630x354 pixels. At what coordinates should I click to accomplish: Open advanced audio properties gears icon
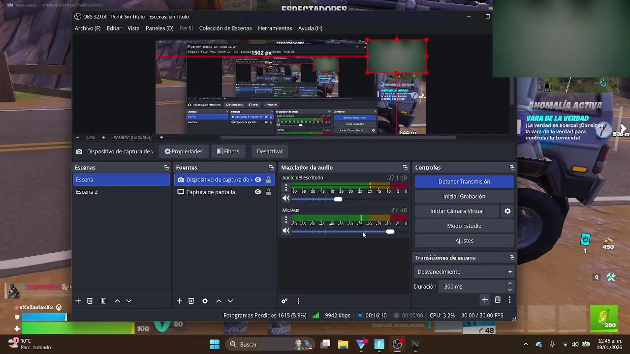[284, 301]
